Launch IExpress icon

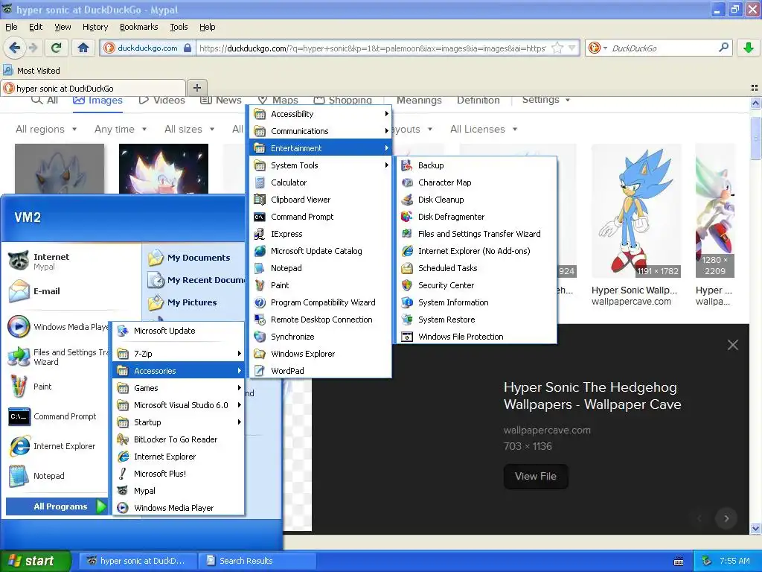(x=260, y=234)
